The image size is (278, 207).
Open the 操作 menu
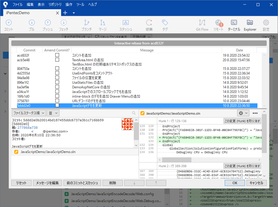(69, 5)
